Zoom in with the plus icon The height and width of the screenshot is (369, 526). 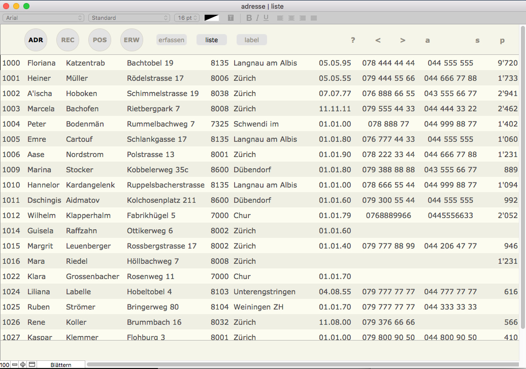[23, 364]
